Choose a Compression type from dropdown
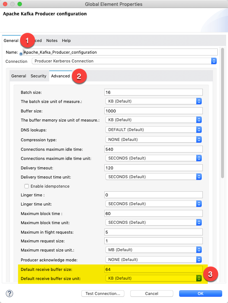The image size is (228, 303). click(x=154, y=139)
